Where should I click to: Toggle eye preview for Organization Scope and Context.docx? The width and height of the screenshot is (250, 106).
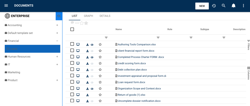click(92, 89)
